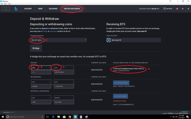The width and height of the screenshot is (191, 119).
Task: Follow the bridge link
Action: [45, 31]
